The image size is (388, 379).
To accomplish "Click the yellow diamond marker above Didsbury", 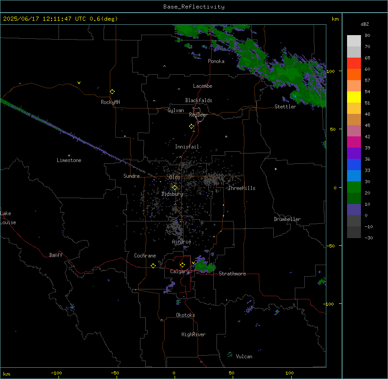I will pos(175,188).
